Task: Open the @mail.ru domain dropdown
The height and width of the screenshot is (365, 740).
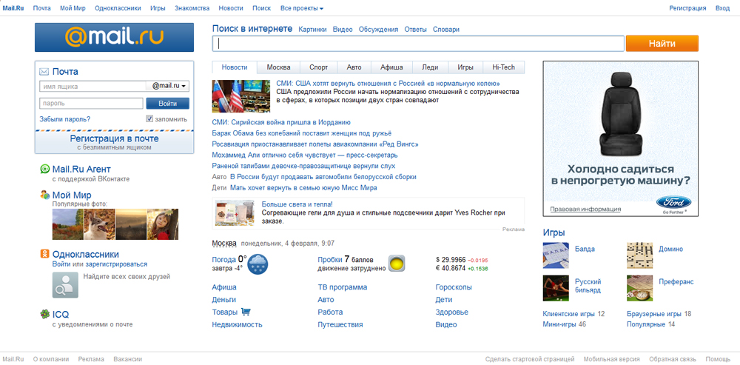Action: [x=169, y=86]
